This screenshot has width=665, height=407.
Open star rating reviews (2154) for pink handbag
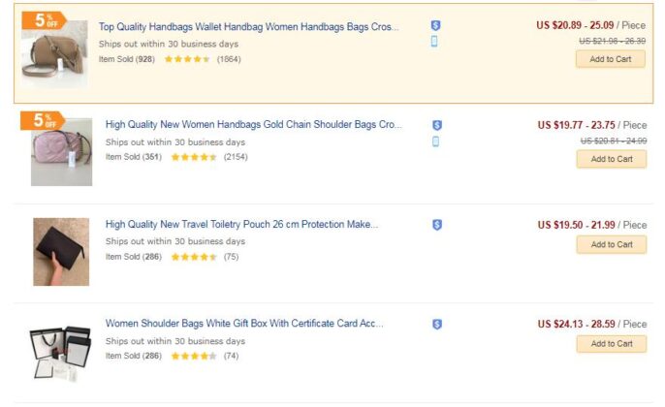pyautogui.click(x=209, y=157)
